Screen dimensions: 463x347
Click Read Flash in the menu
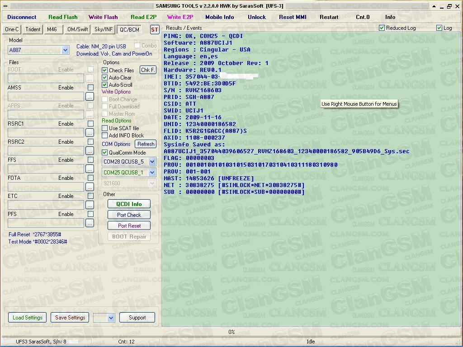click(63, 17)
